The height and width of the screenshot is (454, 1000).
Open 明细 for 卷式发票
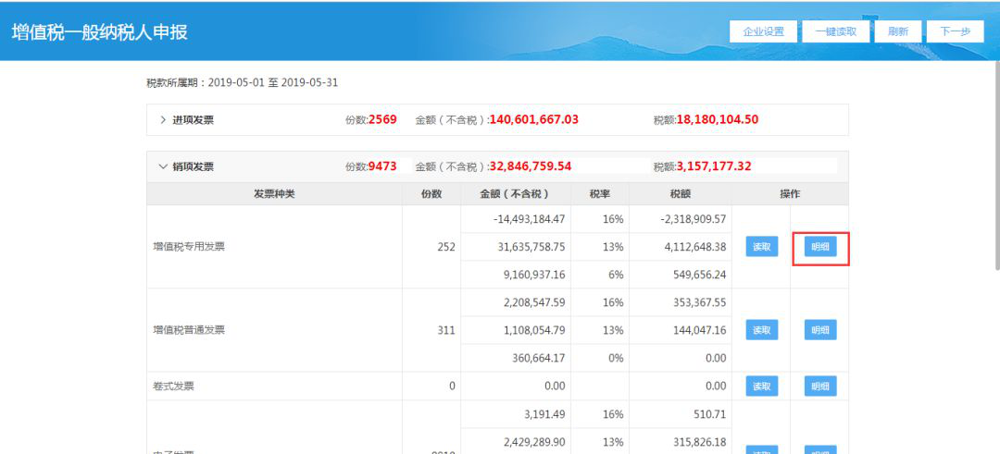(x=820, y=386)
